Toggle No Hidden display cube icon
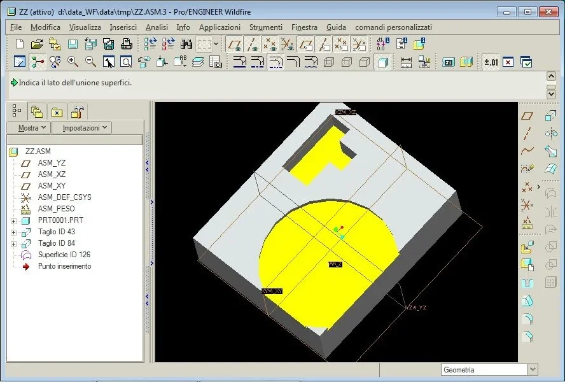The height and width of the screenshot is (382, 565). pyautogui.click(x=365, y=62)
